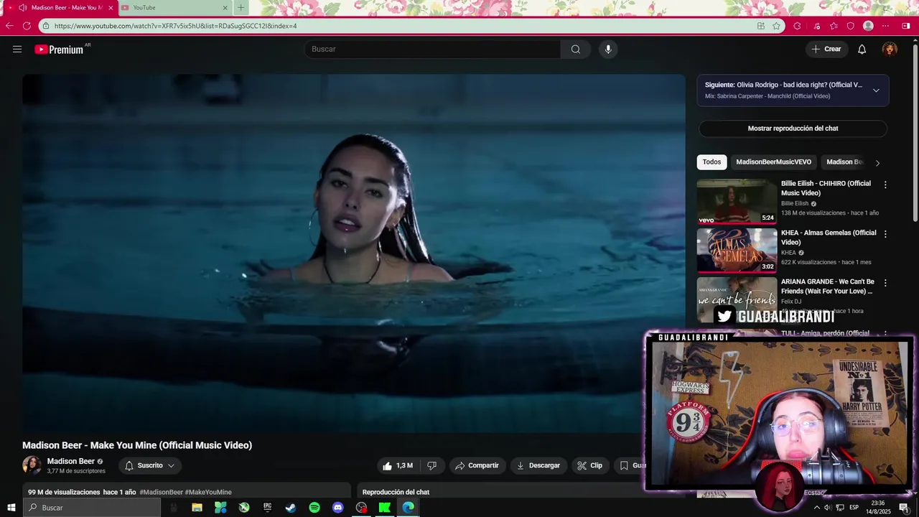Open KHEA Almas Gemelas thumbnail
The width and height of the screenshot is (919, 517).
click(737, 251)
